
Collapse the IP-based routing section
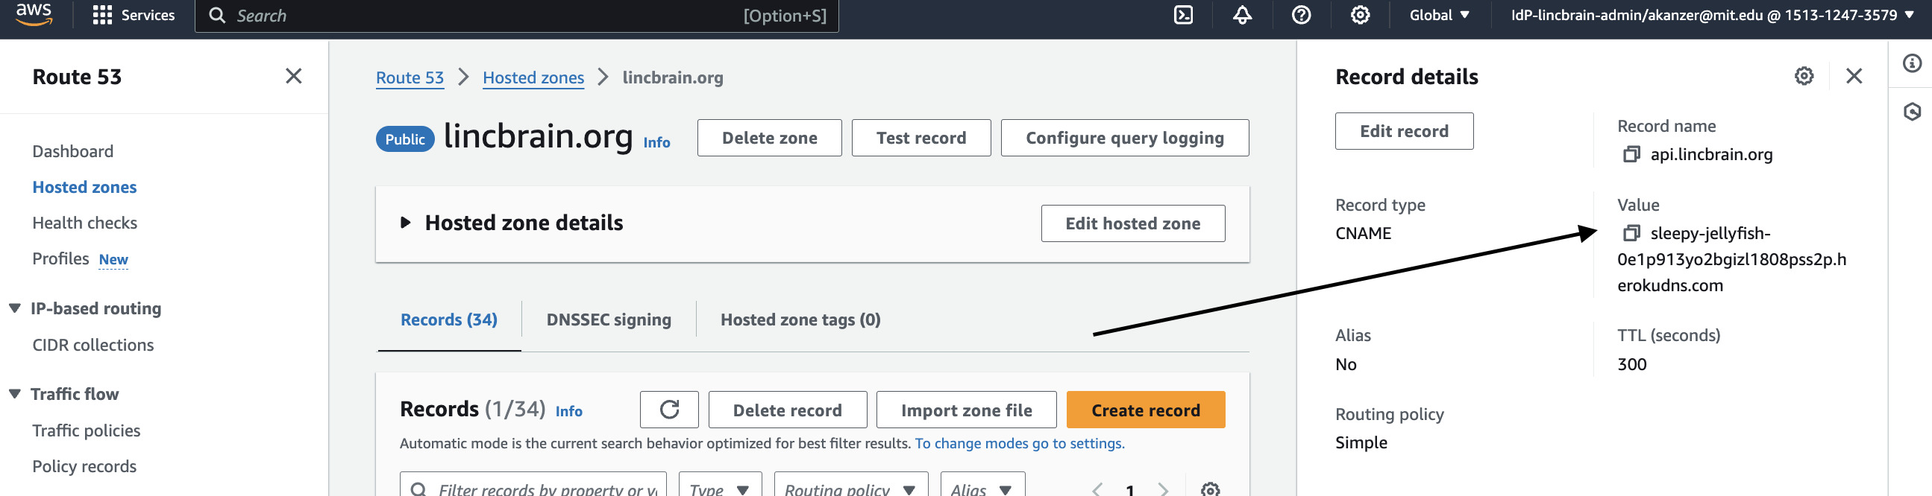pos(14,308)
